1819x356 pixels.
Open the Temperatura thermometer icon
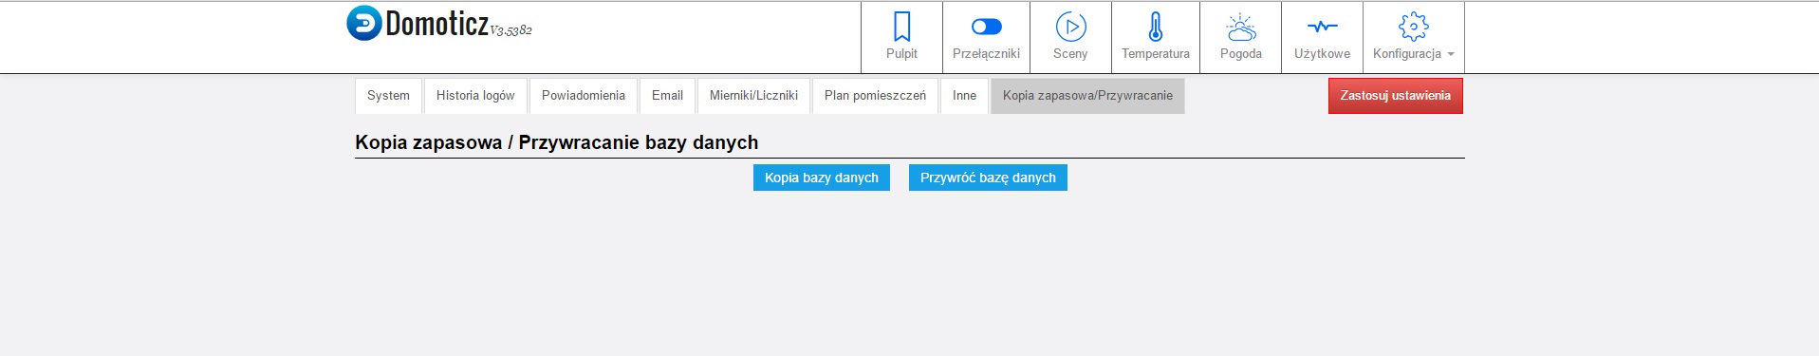(1155, 27)
